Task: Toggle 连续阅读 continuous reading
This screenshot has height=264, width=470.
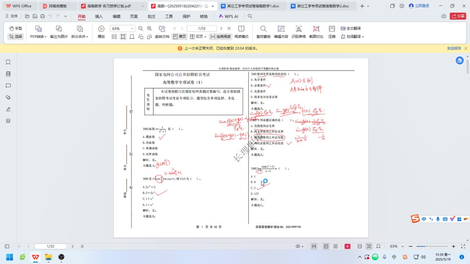Action: (x=220, y=37)
